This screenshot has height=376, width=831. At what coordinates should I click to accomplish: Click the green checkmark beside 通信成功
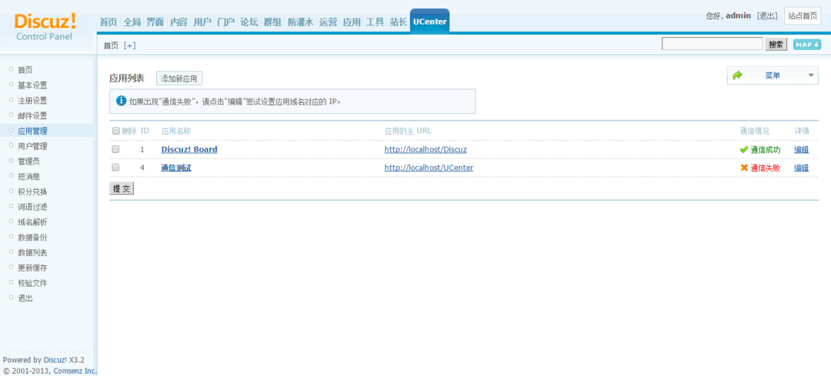click(744, 150)
